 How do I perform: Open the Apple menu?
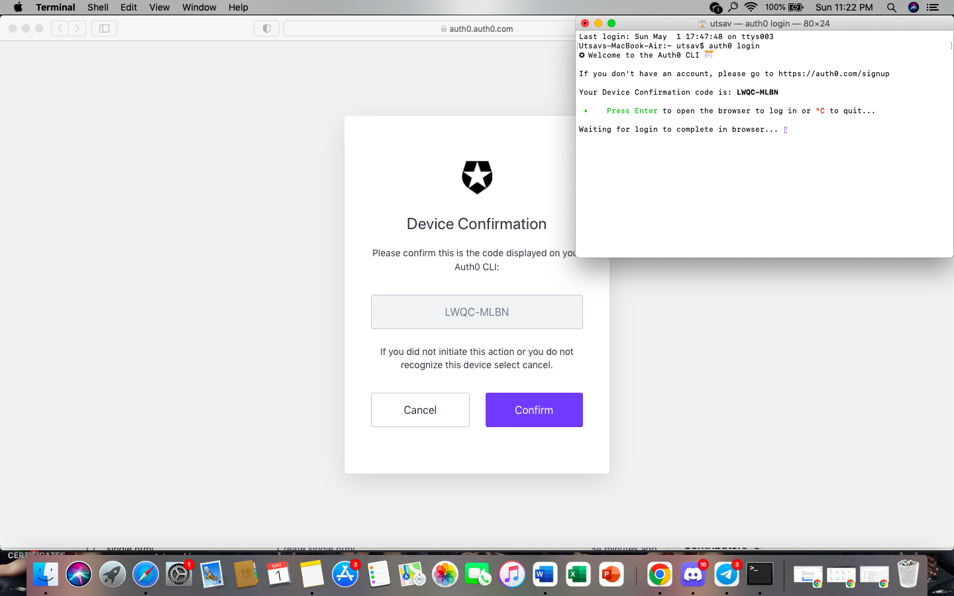coord(18,7)
